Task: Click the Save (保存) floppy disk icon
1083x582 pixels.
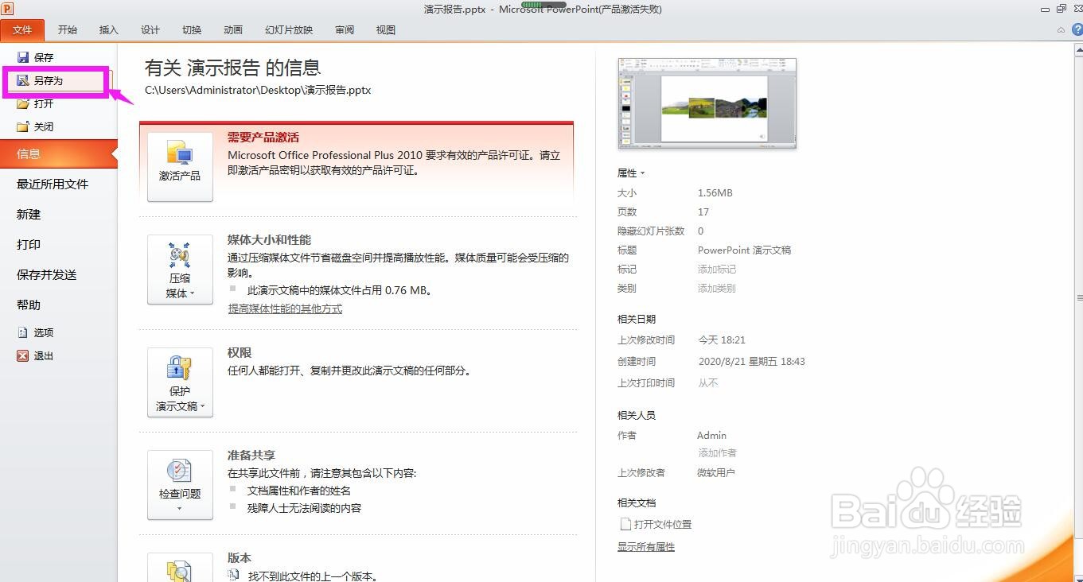Action: (x=23, y=57)
